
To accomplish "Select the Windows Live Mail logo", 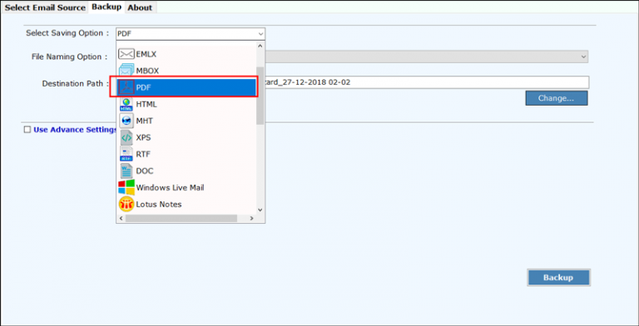I will (126, 187).
